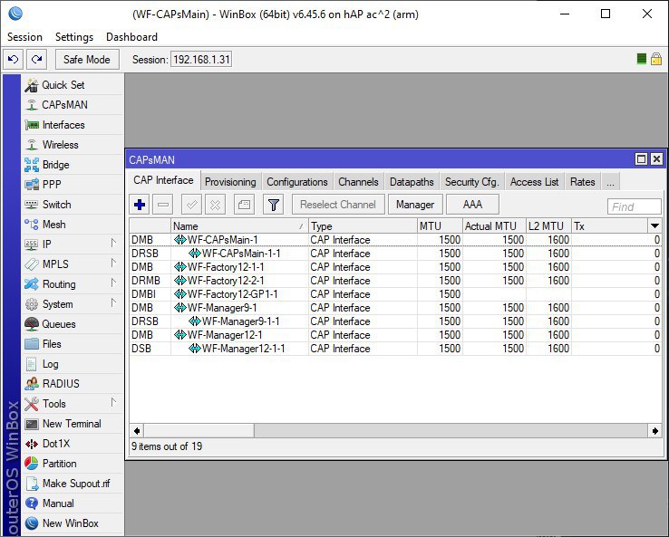Click the Manager button
This screenshot has height=537, width=669.
point(415,205)
